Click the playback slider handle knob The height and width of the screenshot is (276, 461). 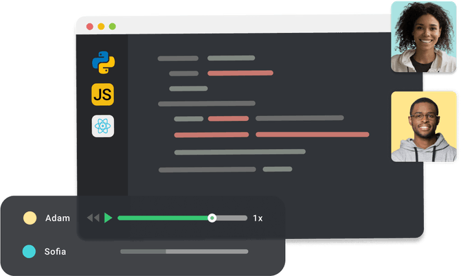(212, 218)
